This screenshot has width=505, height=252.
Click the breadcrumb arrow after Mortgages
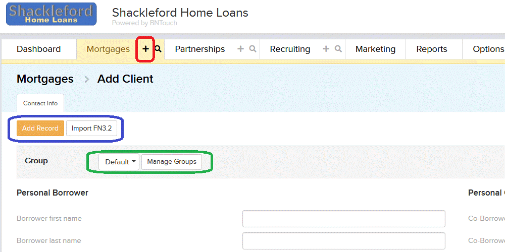coord(87,80)
